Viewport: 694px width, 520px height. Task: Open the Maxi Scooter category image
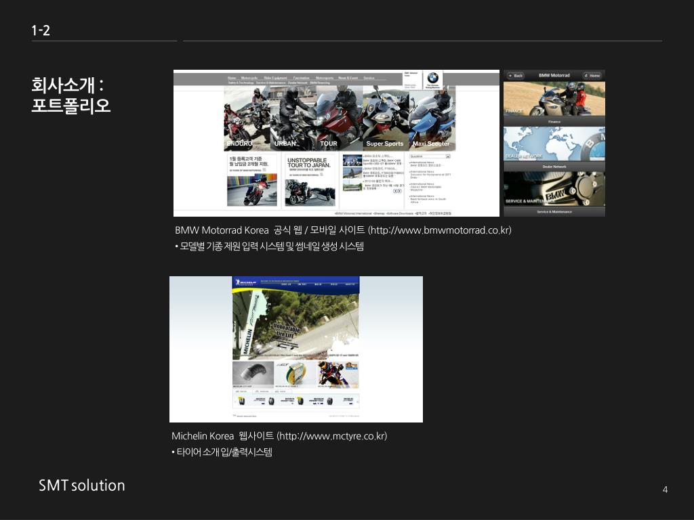point(432,118)
